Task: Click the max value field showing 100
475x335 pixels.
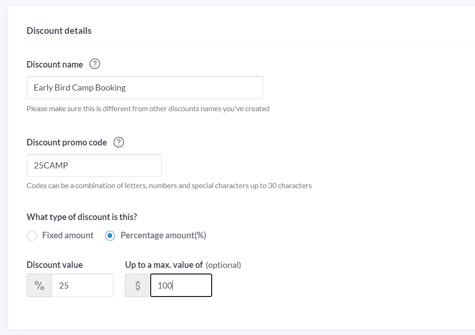Action: click(x=181, y=285)
